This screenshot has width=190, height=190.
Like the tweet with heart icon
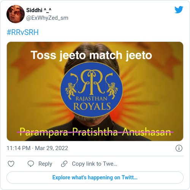point(11,164)
